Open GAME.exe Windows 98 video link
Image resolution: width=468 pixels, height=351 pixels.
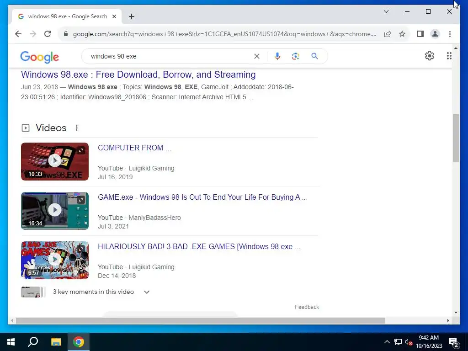point(202,197)
